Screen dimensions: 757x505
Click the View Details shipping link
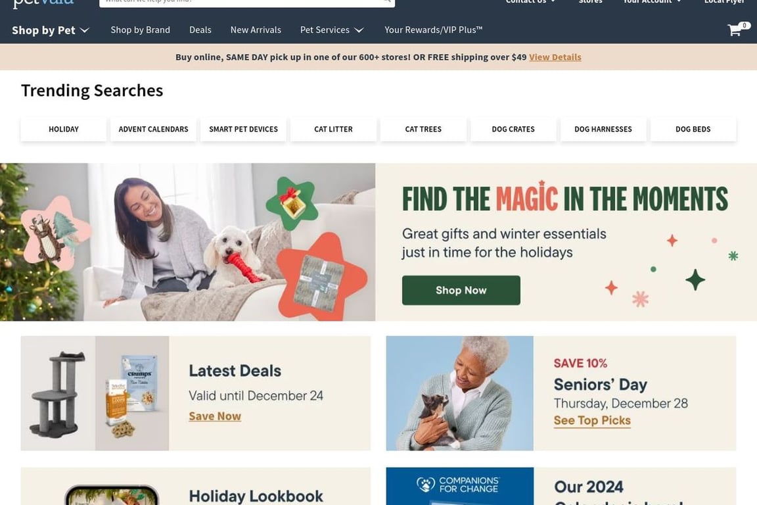[555, 57]
